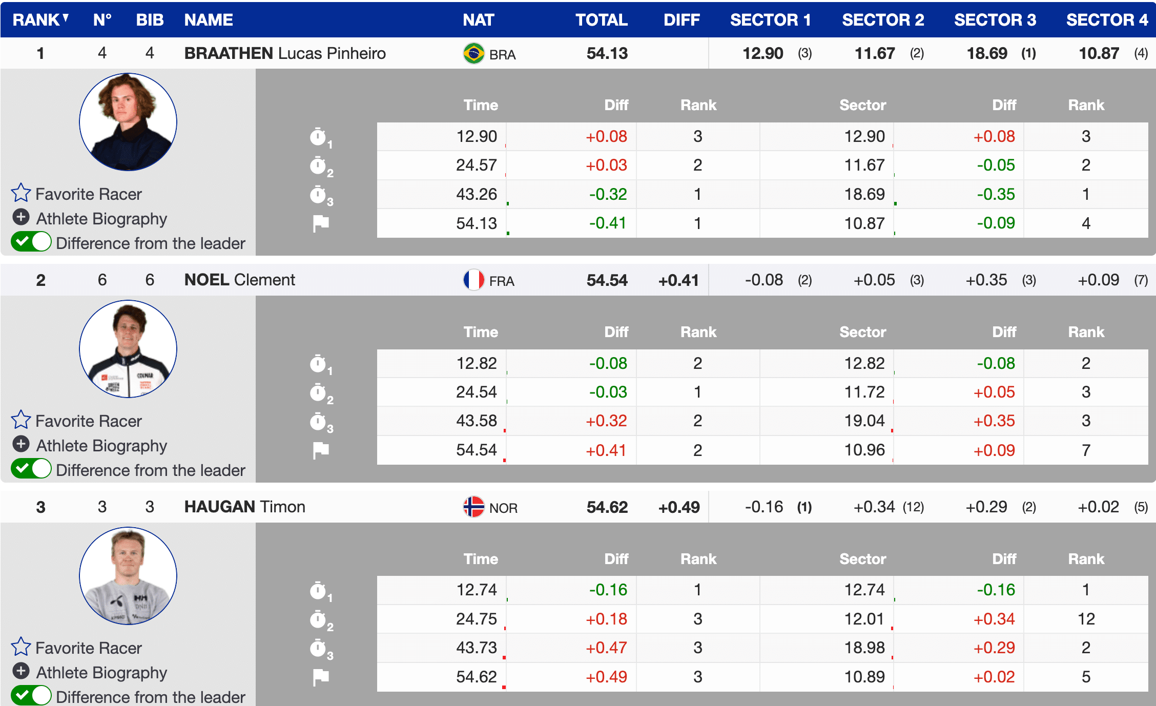Screen dimensions: 1156x706
Task: Click the France flag icon next to FRA
Action: [473, 280]
